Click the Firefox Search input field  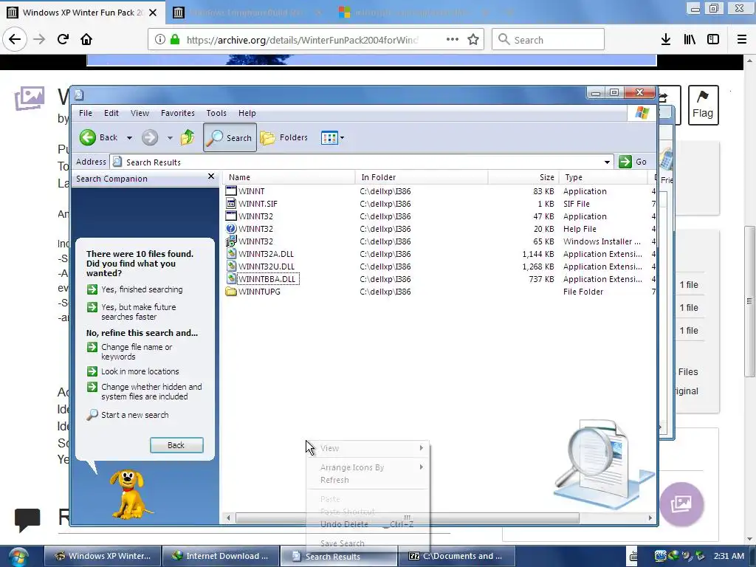549,40
